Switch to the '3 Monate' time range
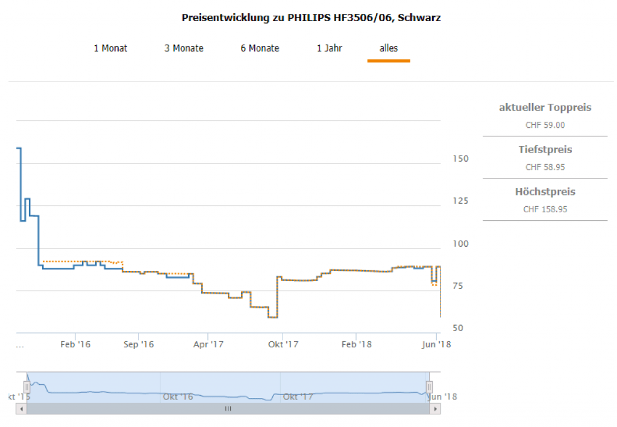Image resolution: width=617 pixels, height=427 pixels. (184, 48)
